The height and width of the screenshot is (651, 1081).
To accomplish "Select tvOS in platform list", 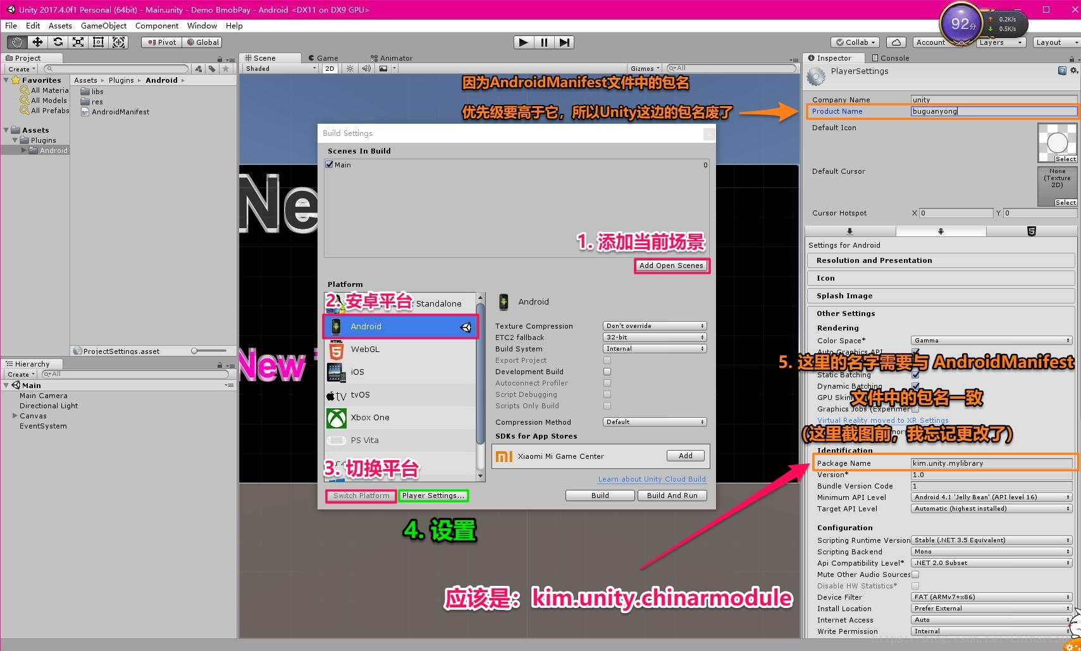I will point(400,394).
